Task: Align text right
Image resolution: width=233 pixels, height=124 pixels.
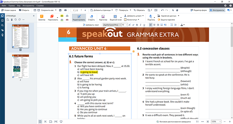Action: tap(158, 25)
